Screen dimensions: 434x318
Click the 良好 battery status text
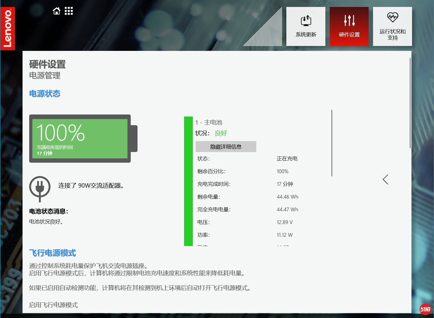(220, 133)
